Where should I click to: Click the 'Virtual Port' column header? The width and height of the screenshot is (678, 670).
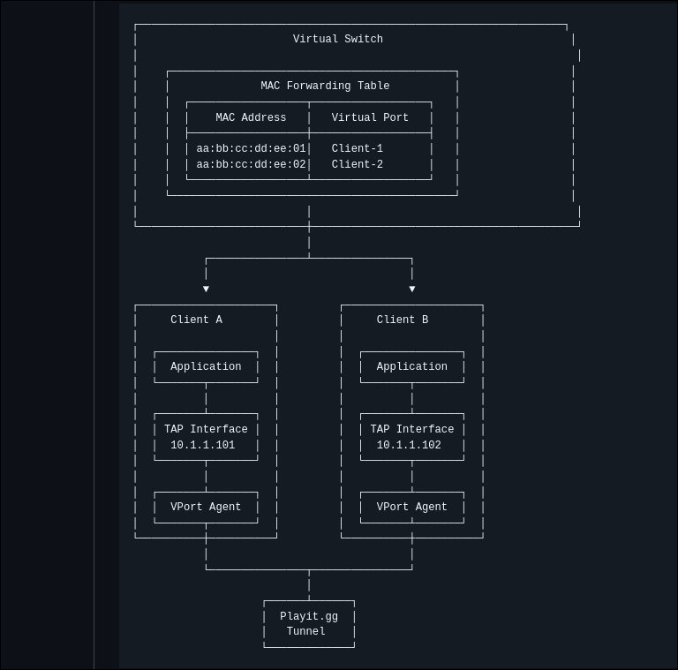[x=370, y=117]
